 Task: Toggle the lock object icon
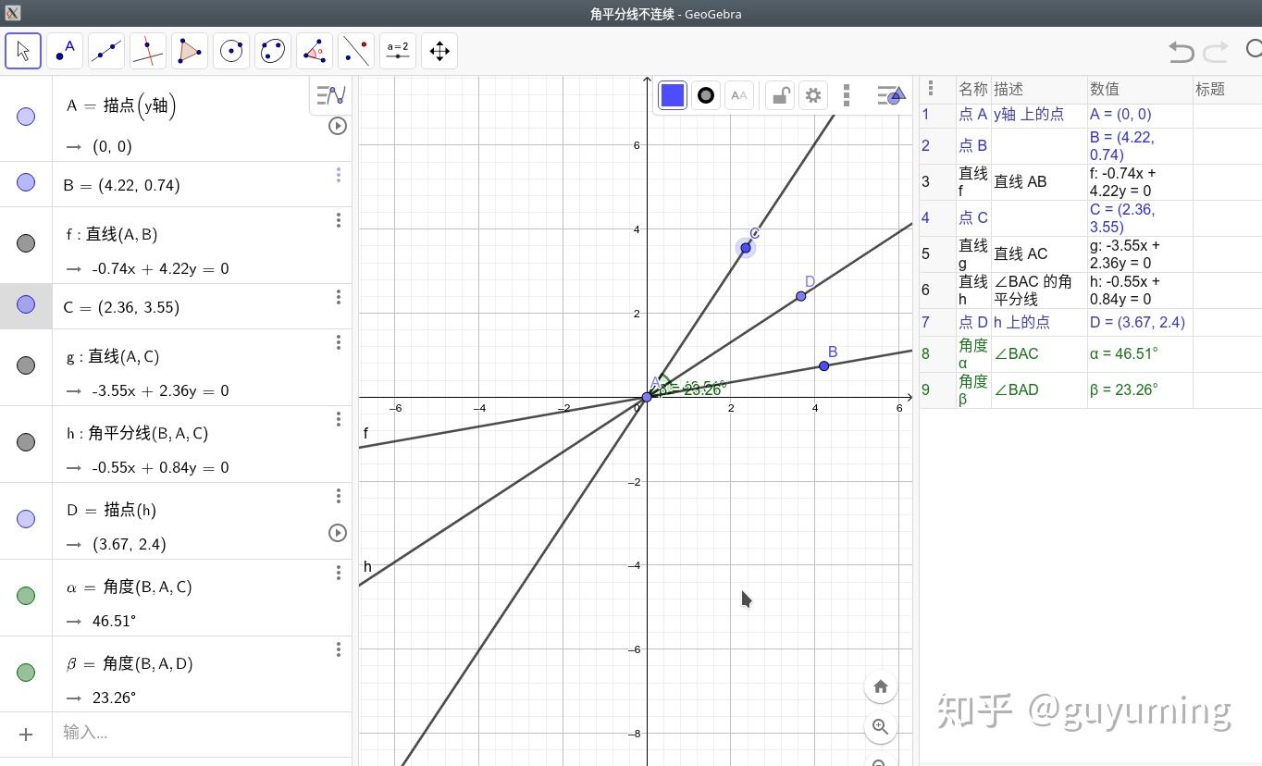click(x=781, y=95)
